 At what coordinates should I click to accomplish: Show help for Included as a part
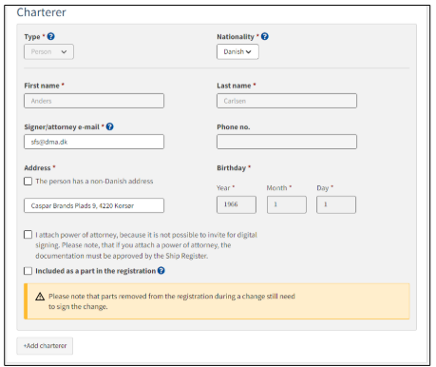pos(161,271)
